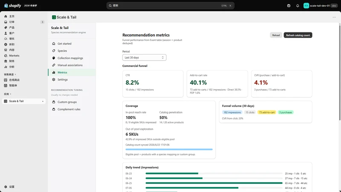The image size is (341, 192).
Task: Click the 182 impressions badge
Action: (232, 112)
